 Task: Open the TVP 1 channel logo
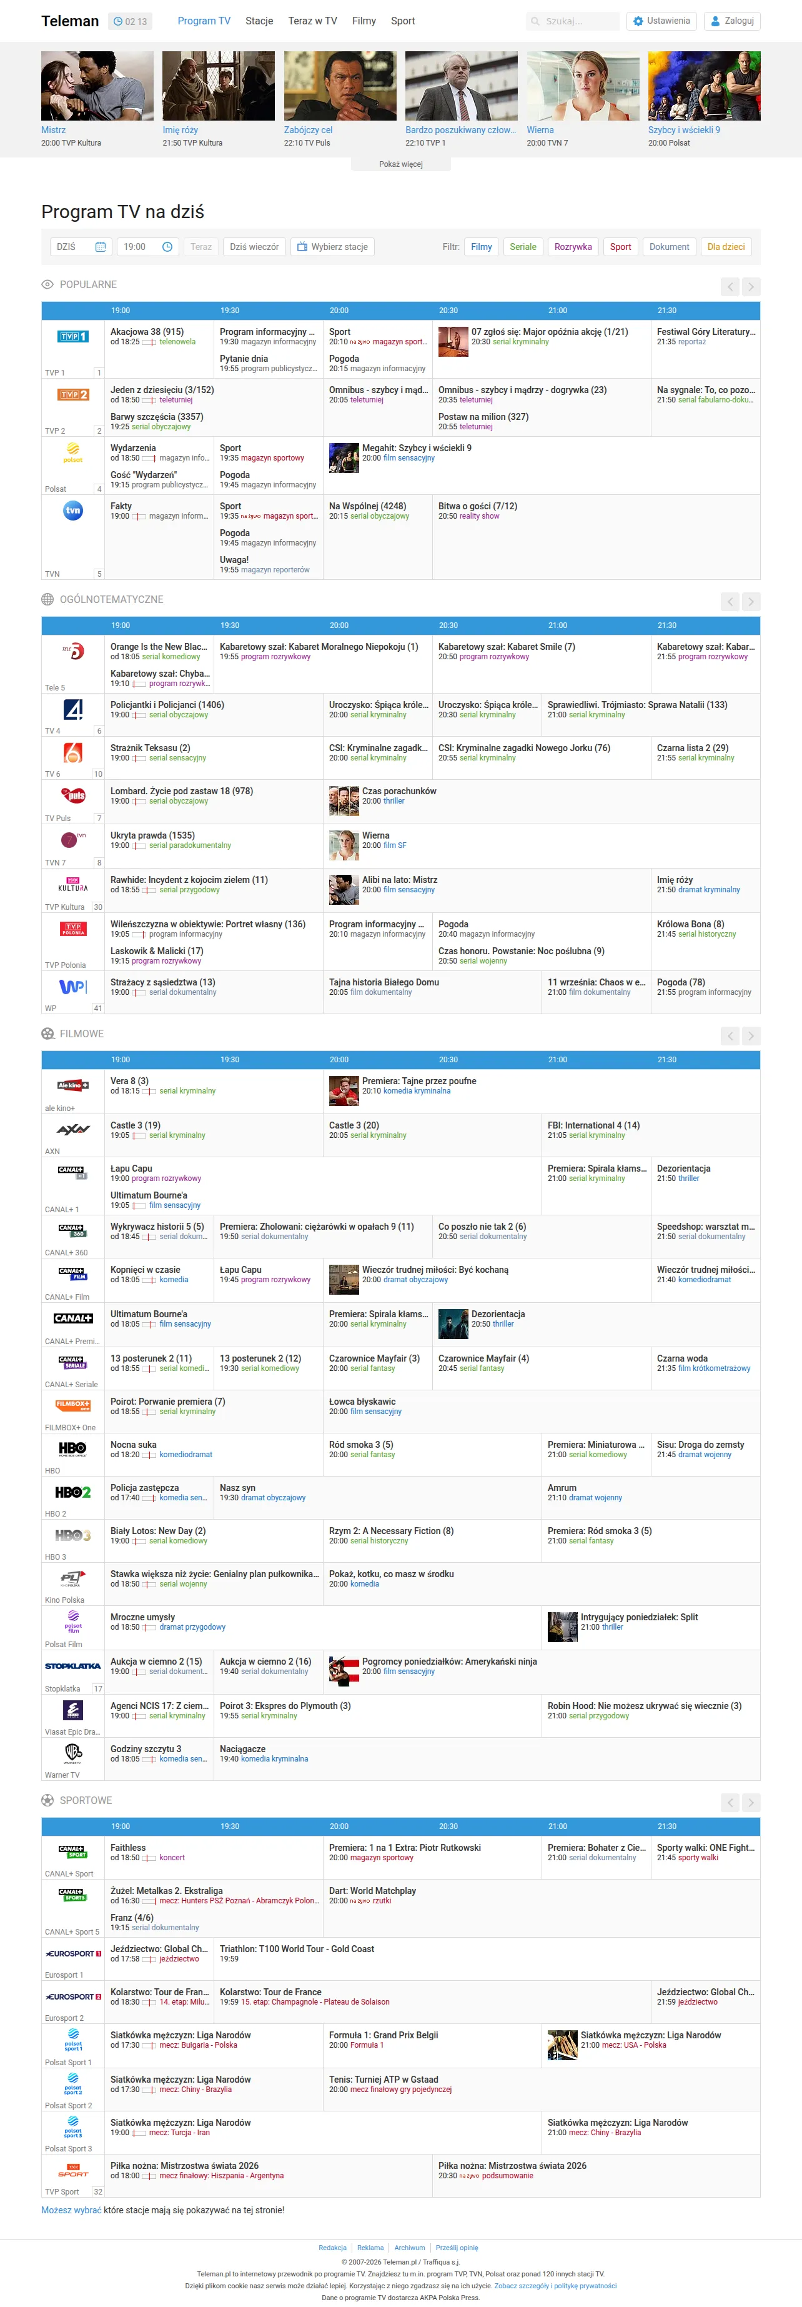[72, 337]
